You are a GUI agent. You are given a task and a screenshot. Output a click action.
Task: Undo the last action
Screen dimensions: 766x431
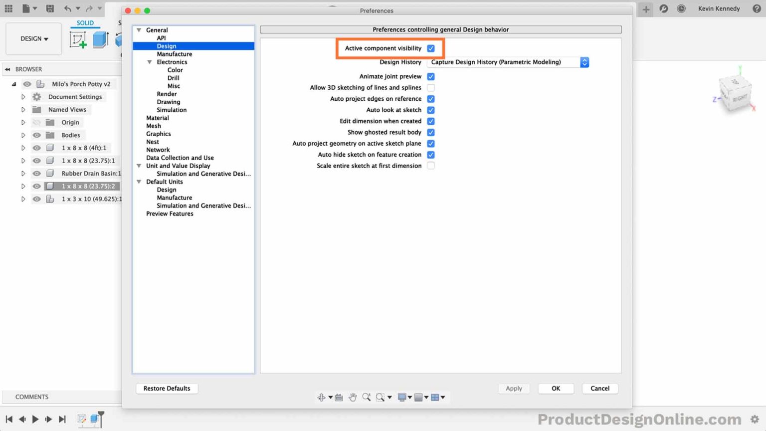pyautogui.click(x=68, y=8)
